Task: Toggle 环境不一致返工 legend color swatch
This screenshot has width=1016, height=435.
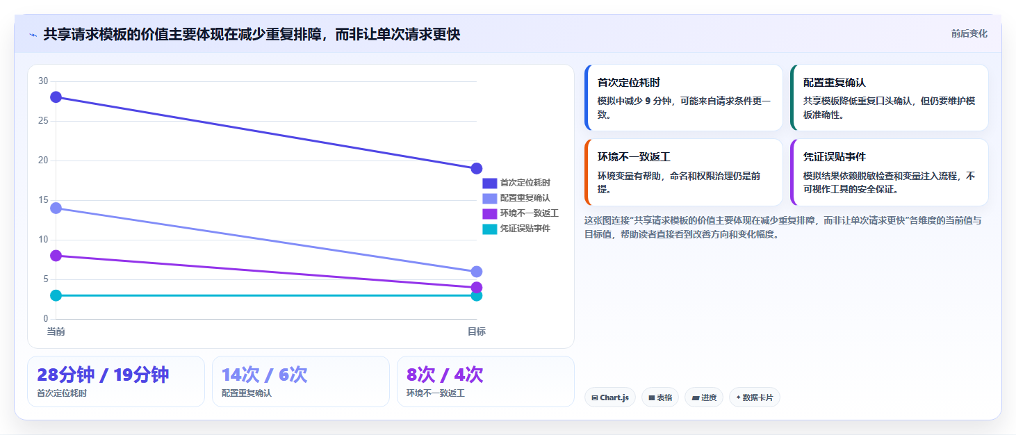Action: pyautogui.click(x=490, y=213)
